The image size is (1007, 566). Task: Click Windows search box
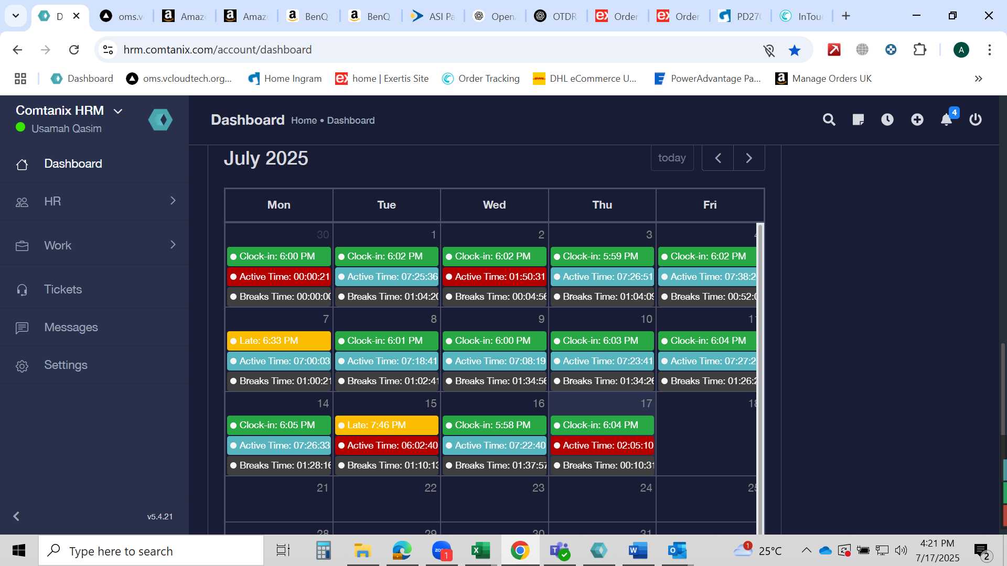(x=151, y=551)
